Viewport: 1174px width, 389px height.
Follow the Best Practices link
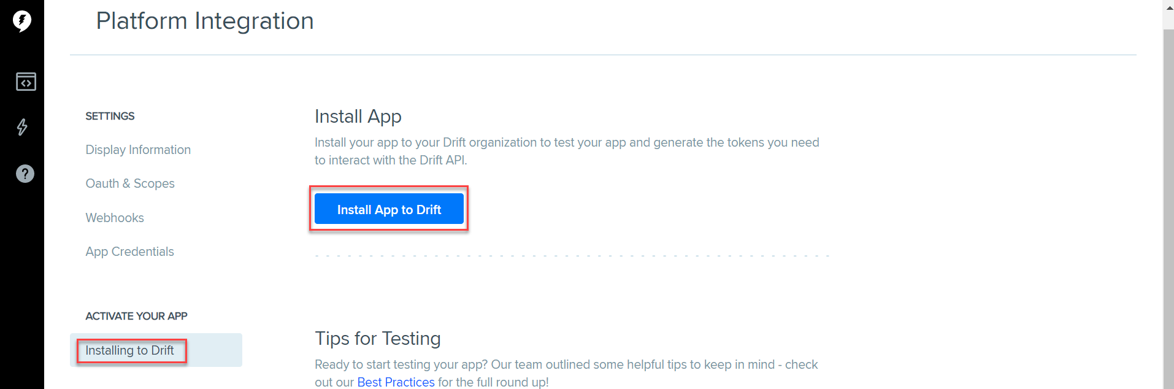pos(396,382)
